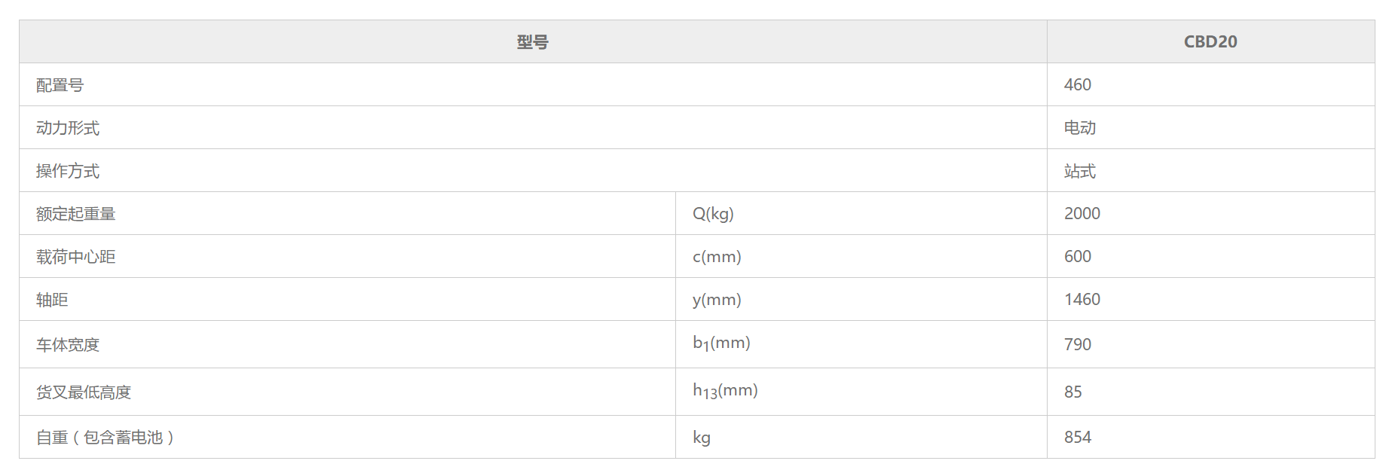Click the 854 weight value
This screenshot has height=473, width=1386.
point(1078,437)
